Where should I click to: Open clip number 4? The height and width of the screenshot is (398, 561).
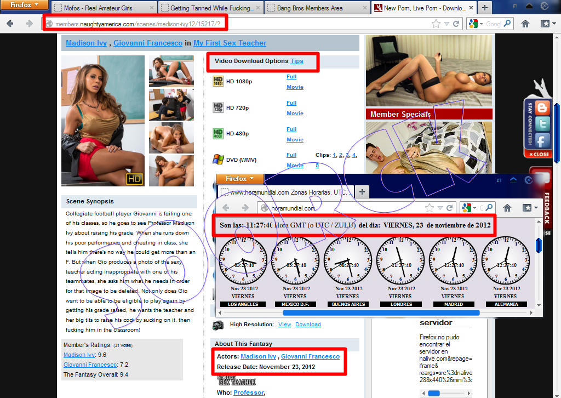(354, 155)
